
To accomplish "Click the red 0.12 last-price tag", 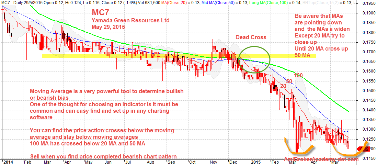I will [363, 150].
